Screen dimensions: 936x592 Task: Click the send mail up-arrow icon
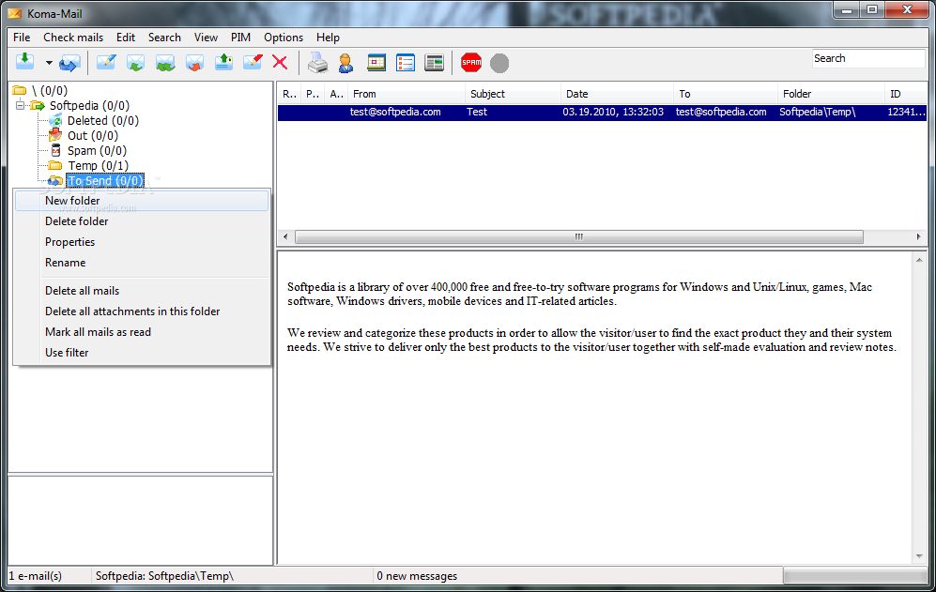point(223,62)
